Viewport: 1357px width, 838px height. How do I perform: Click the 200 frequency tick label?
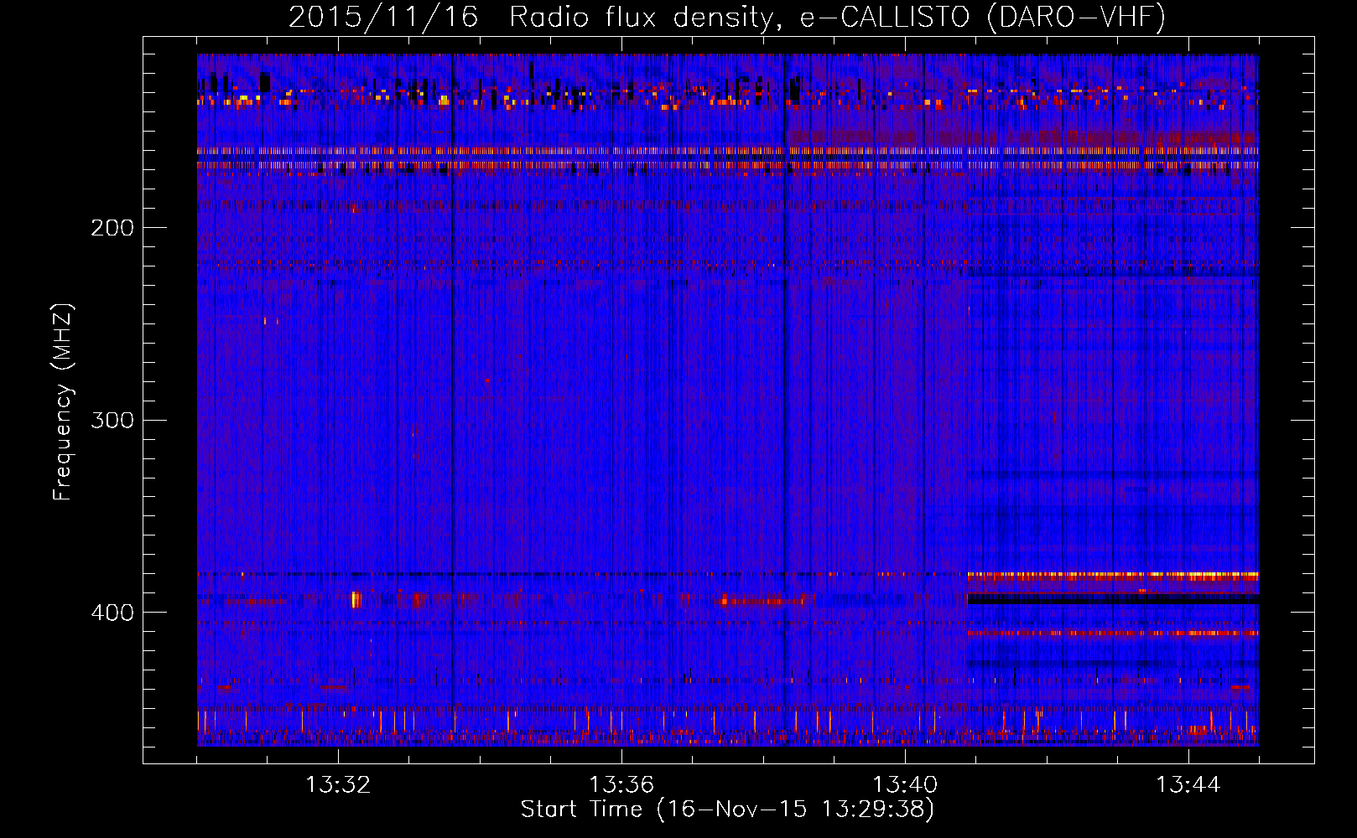click(x=112, y=228)
